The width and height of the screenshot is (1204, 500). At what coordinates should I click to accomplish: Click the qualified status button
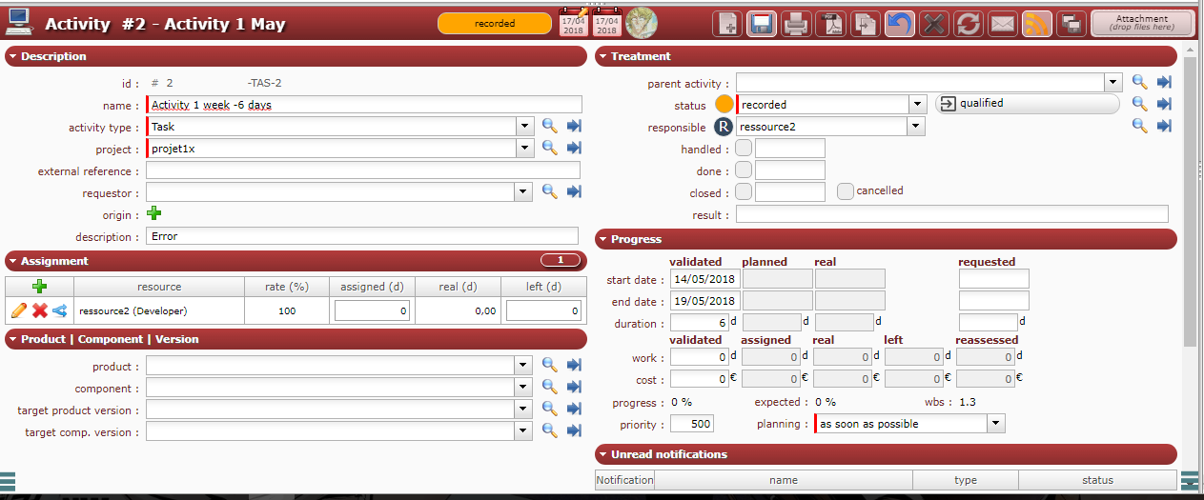point(1027,104)
